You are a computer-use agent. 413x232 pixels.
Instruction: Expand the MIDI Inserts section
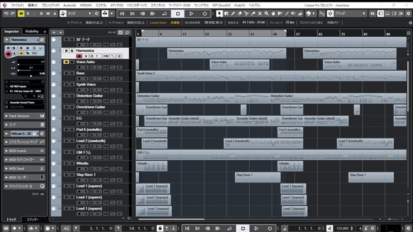point(25,151)
